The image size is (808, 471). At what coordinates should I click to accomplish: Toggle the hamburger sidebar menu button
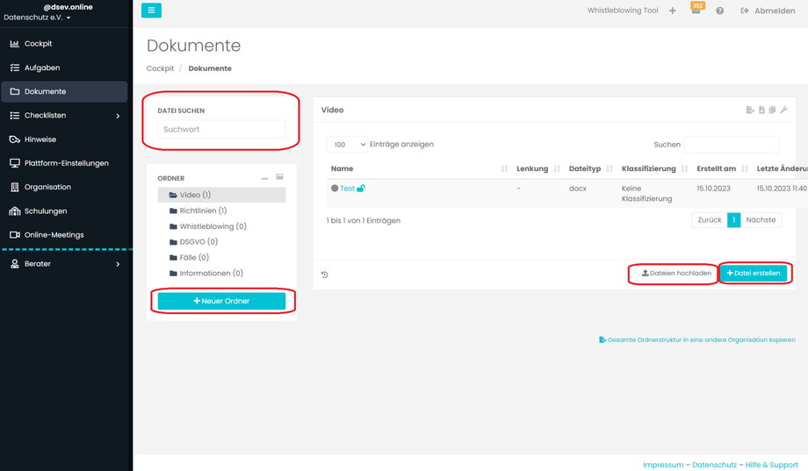tap(151, 11)
